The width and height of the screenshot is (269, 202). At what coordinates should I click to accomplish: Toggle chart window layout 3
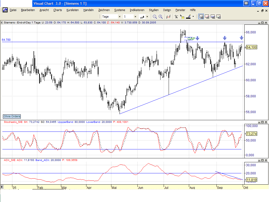point(213,16)
